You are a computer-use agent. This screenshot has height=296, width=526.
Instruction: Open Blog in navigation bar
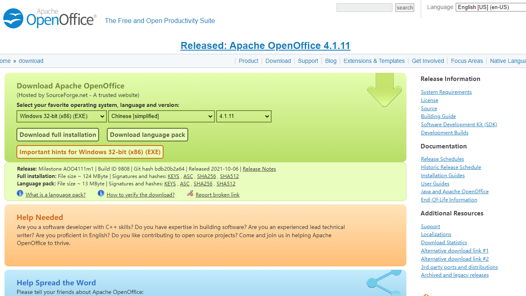[331, 61]
